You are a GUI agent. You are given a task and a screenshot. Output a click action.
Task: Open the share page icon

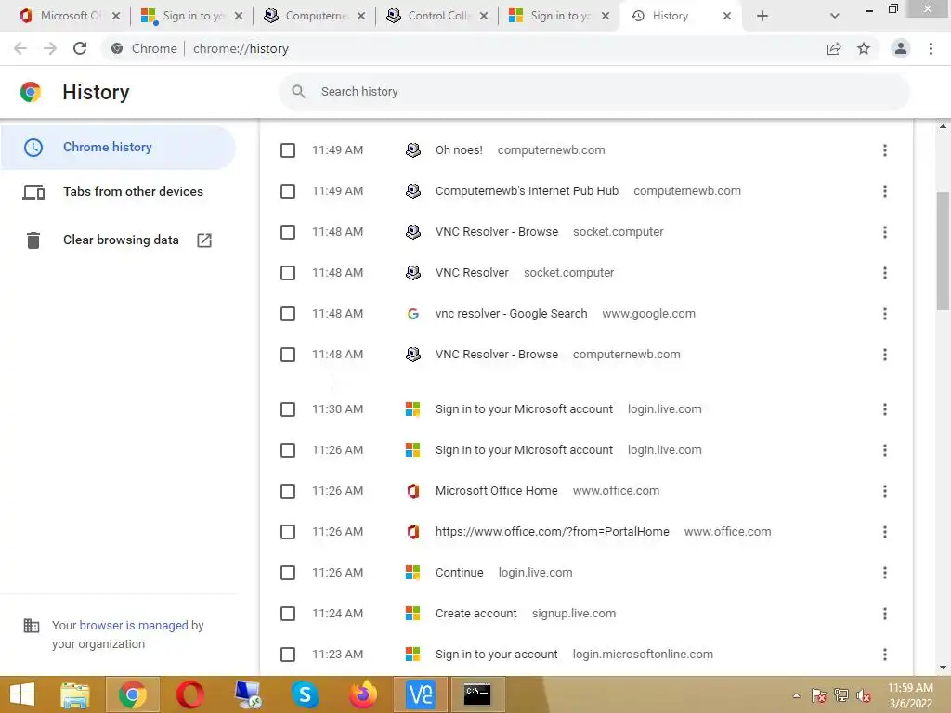pyautogui.click(x=834, y=48)
